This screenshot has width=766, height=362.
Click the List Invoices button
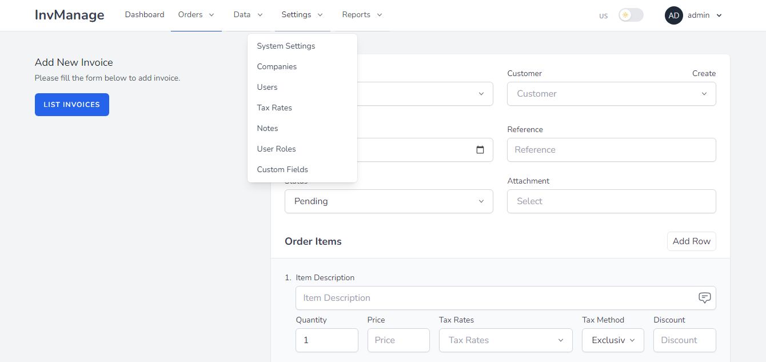pos(72,105)
